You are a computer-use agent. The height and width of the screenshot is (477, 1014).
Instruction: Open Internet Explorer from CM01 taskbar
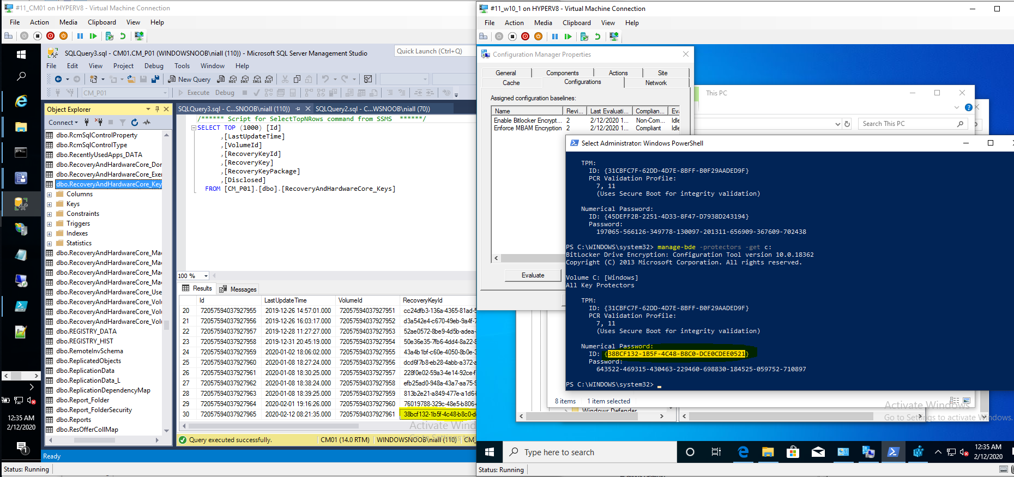[x=21, y=101]
